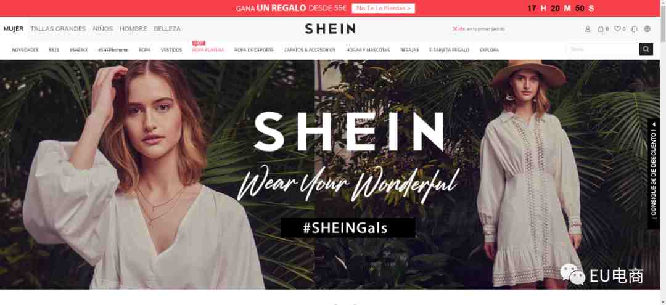The height and width of the screenshot is (305, 666).
Task: Open the BELLEZA section
Action: (x=167, y=29)
